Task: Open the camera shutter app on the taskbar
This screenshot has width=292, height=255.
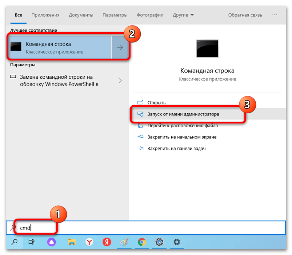Action: pyautogui.click(x=159, y=242)
